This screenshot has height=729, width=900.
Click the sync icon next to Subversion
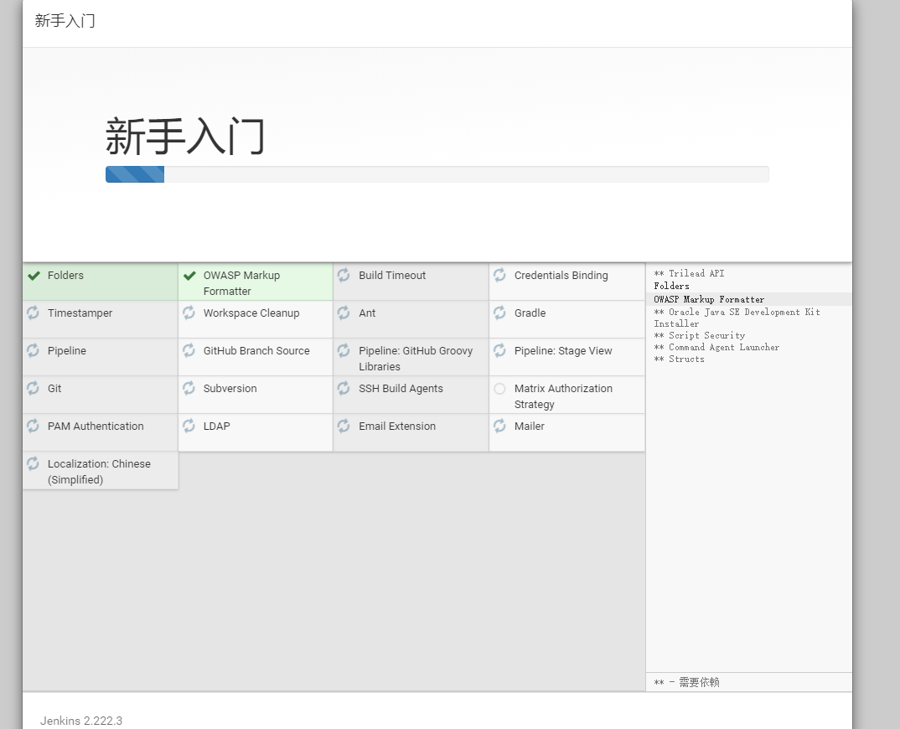point(189,389)
